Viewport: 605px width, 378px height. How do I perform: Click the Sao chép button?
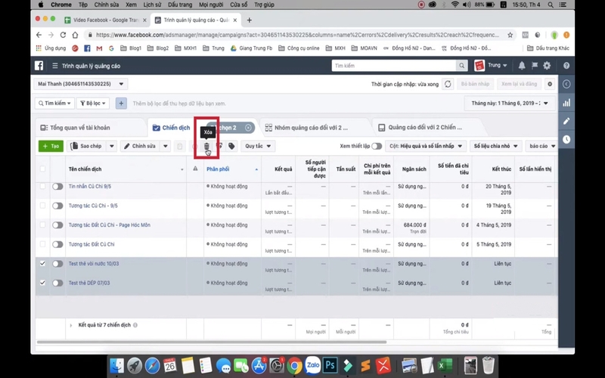pos(87,146)
